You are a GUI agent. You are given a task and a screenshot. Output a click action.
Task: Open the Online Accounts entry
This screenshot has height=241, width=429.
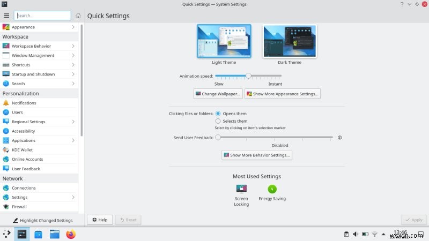click(39, 159)
